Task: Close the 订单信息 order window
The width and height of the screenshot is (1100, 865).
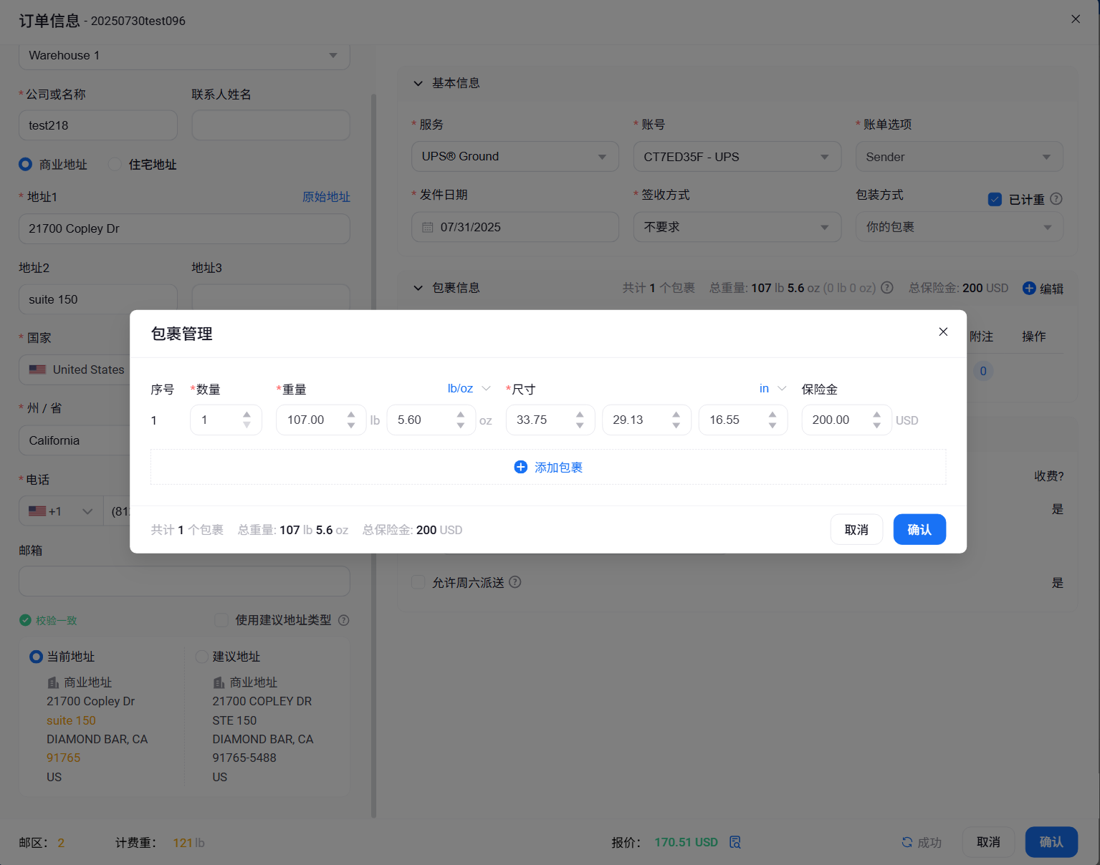Action: pos(1076,19)
